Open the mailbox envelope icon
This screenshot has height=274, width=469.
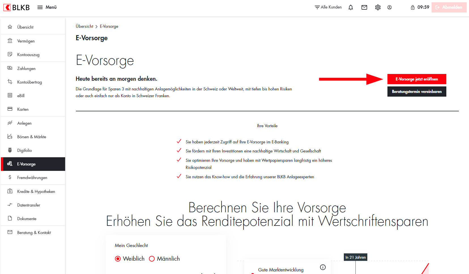click(x=364, y=7)
